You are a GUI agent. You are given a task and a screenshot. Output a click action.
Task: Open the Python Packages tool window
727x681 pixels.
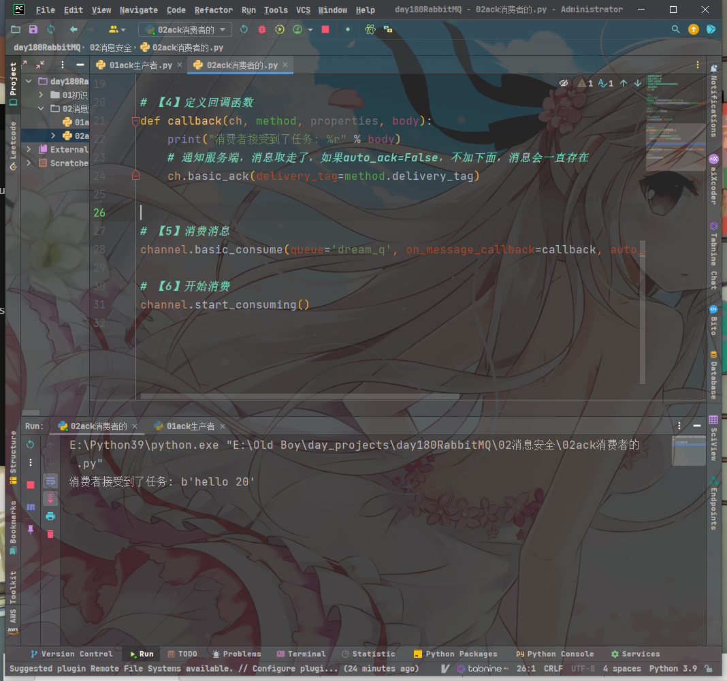455,654
